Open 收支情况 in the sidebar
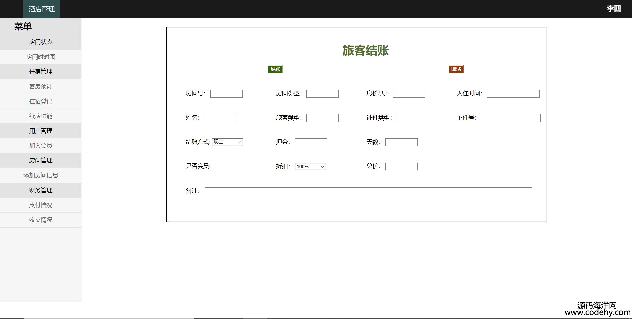Viewport: 632px width, 319px height. pos(40,220)
